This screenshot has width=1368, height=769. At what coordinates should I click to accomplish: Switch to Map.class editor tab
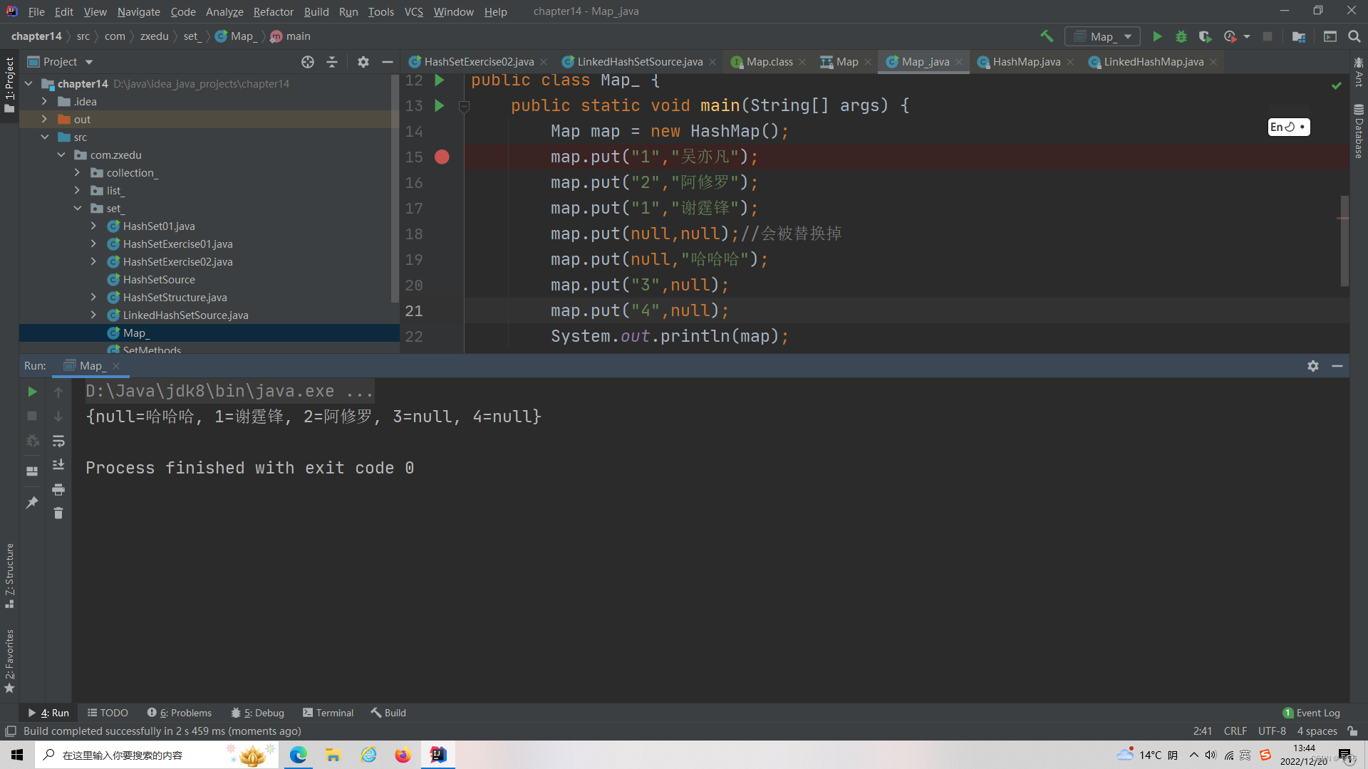click(x=769, y=62)
